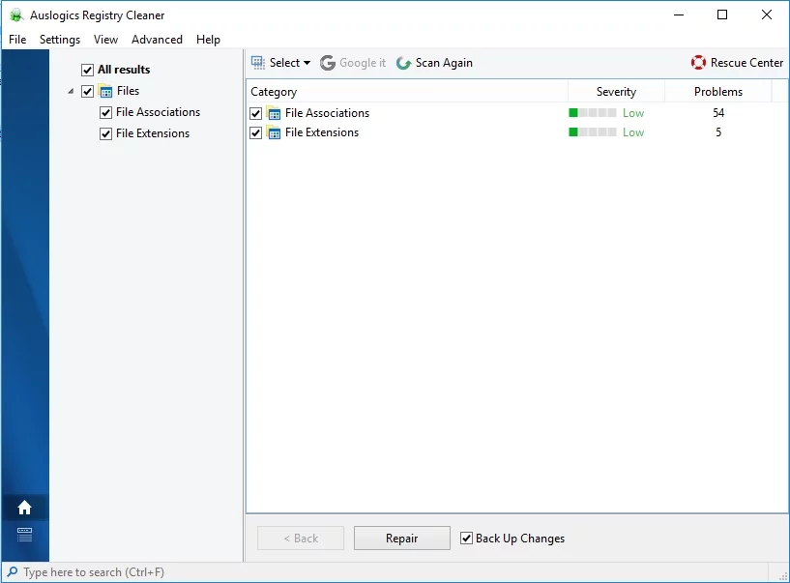Click the File Associations severity bar
790x583 pixels.
click(x=592, y=113)
